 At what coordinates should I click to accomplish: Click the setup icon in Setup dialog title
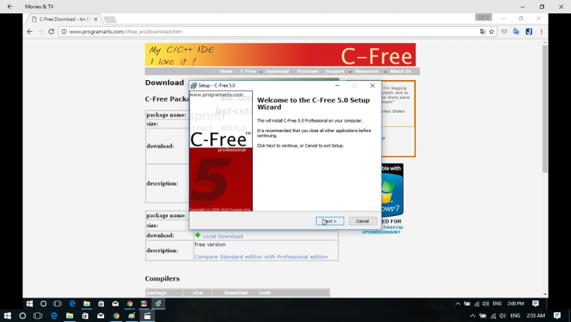[194, 86]
